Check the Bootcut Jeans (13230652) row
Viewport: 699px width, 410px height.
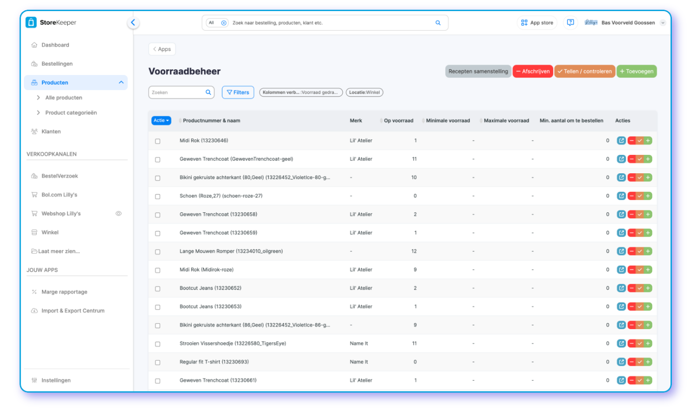tap(158, 289)
